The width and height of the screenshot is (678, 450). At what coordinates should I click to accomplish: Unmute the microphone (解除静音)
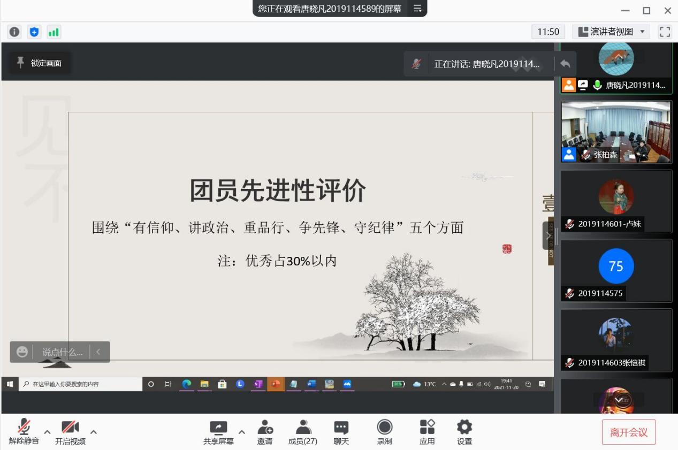click(24, 432)
